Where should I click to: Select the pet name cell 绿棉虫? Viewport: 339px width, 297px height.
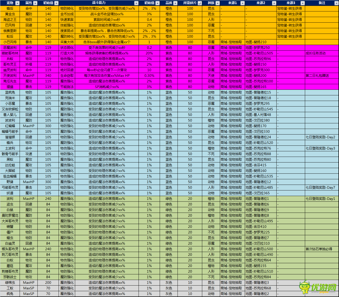[10, 283]
